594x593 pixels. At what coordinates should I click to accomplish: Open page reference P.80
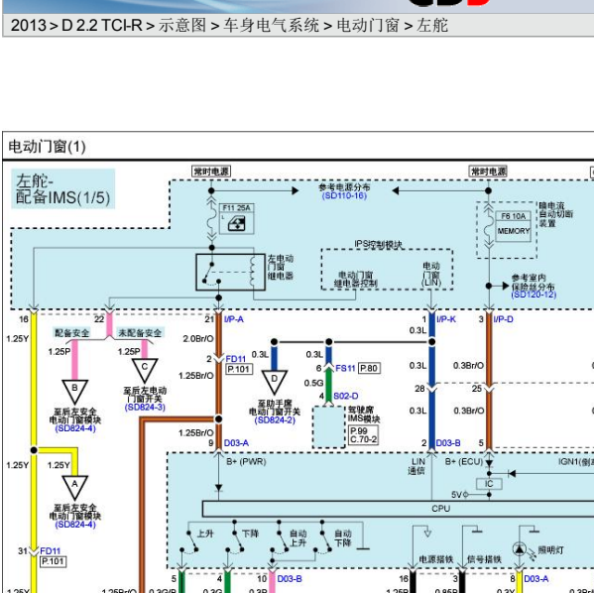(369, 368)
